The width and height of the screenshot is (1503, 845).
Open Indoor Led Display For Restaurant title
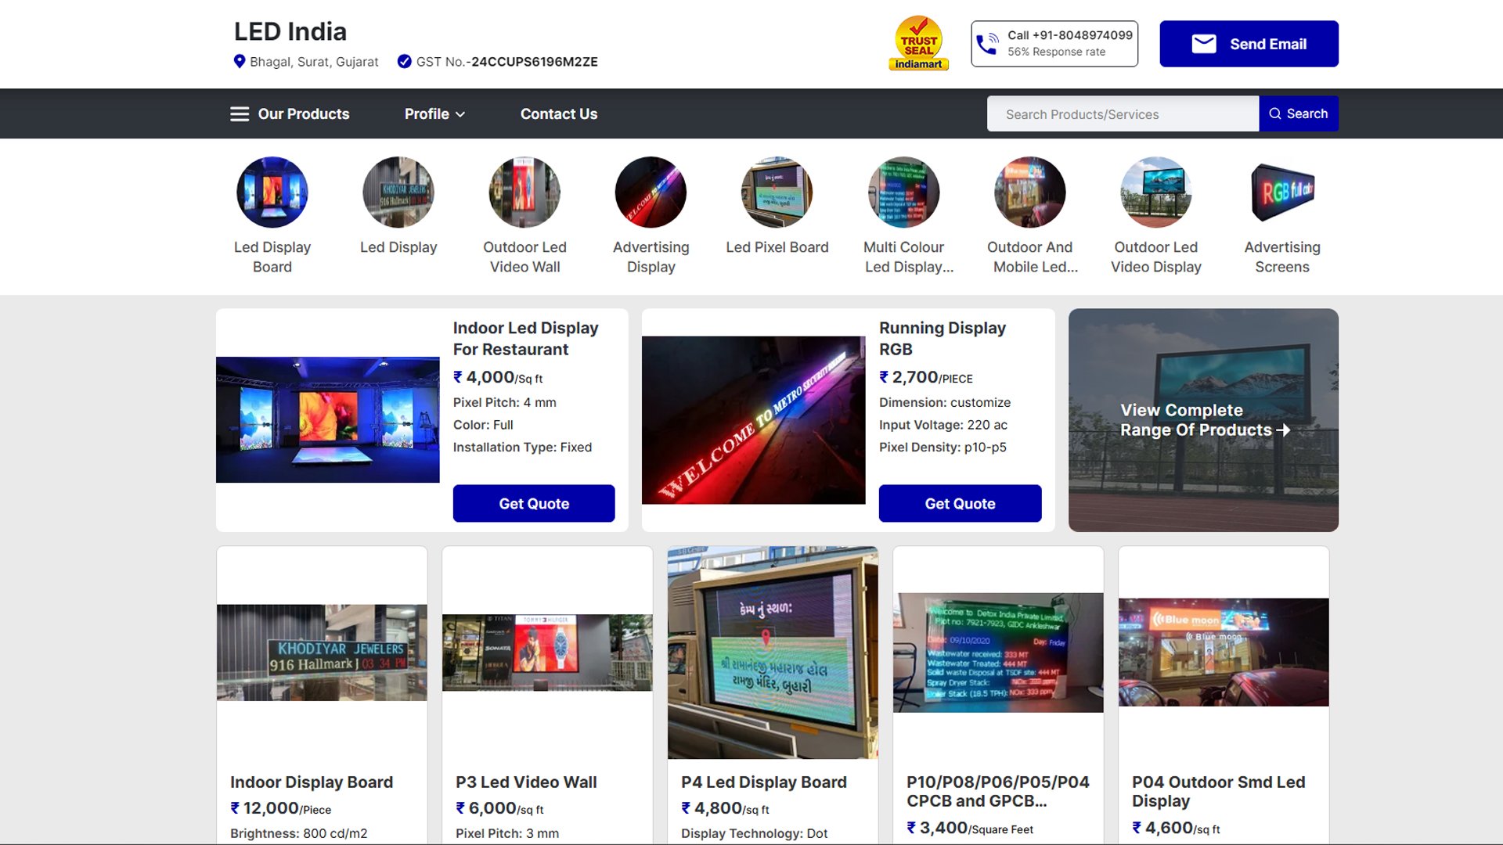point(525,339)
